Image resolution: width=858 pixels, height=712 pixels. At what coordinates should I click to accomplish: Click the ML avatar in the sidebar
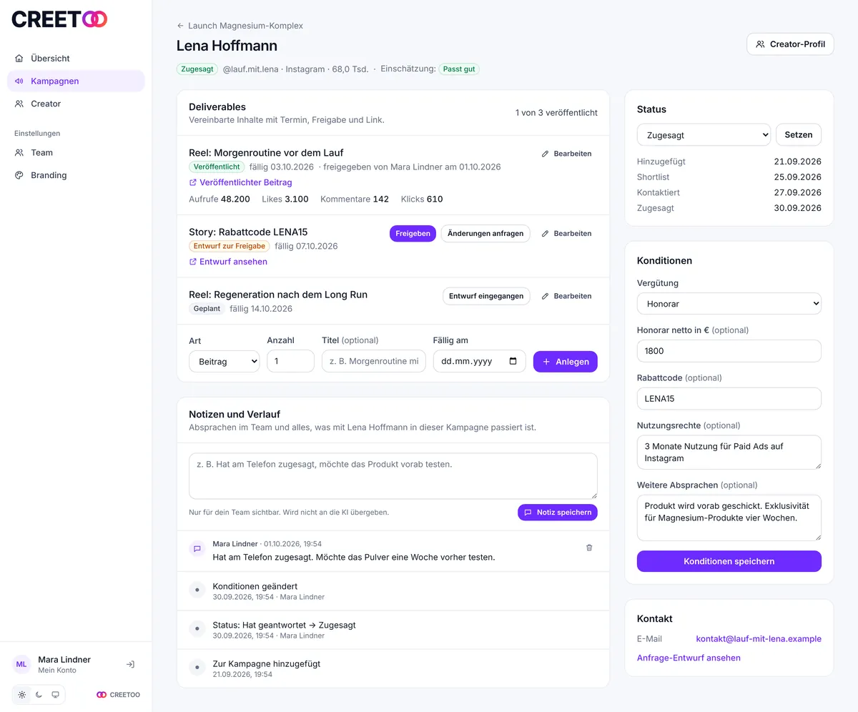click(21, 664)
